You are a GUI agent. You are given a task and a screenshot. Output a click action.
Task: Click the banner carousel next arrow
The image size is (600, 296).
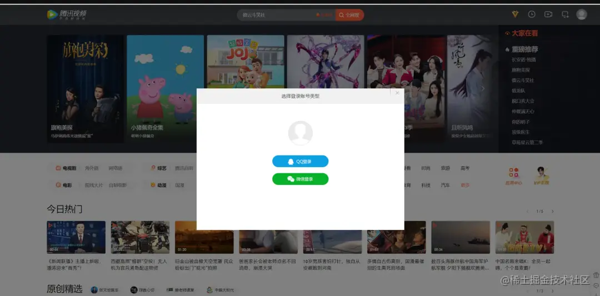pyautogui.click(x=483, y=89)
